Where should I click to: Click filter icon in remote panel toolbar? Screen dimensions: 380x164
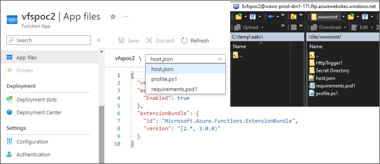point(365,17)
